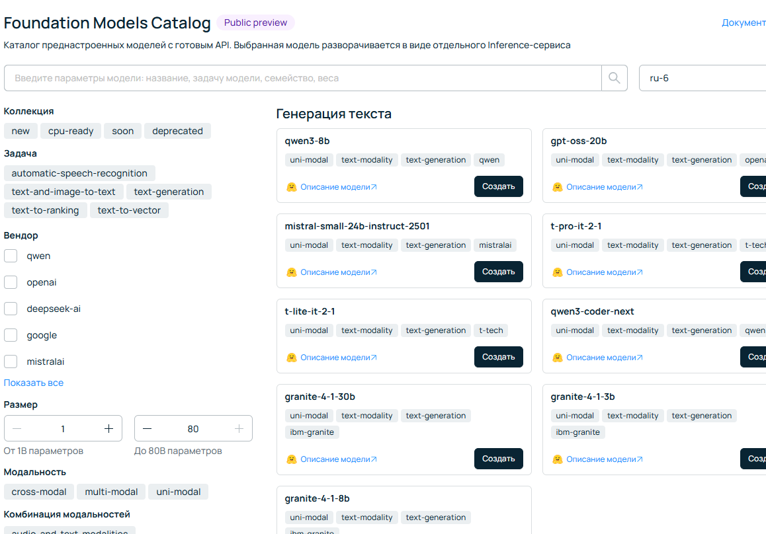
Task: Click the minimum size value field
Action: pos(63,428)
